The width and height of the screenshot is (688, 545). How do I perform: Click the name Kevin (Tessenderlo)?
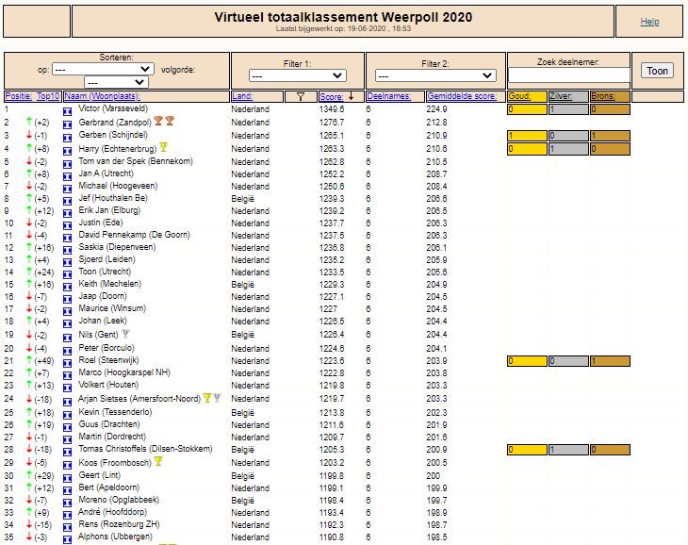pyautogui.click(x=115, y=412)
